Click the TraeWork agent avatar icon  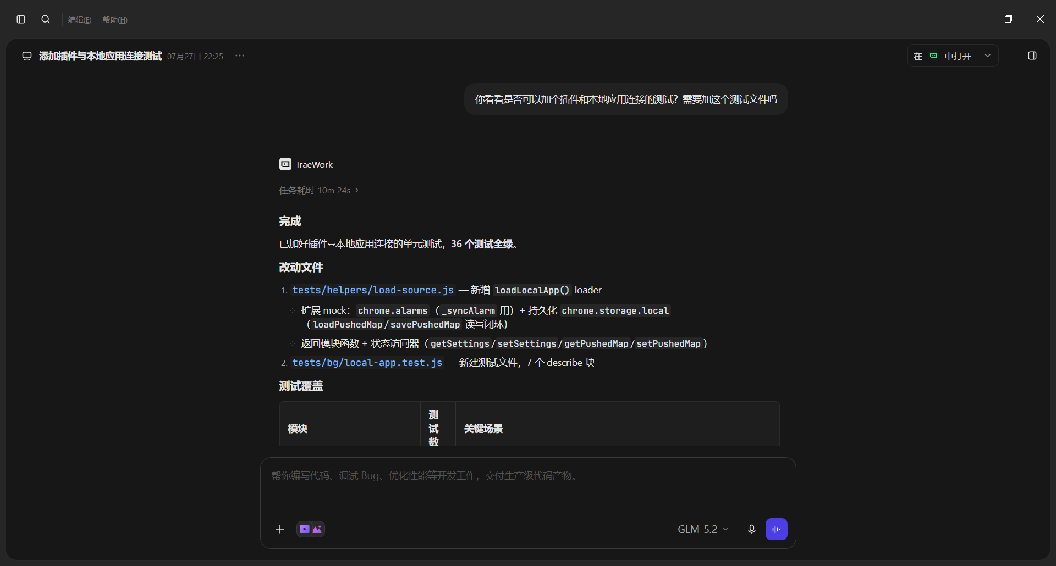(285, 164)
